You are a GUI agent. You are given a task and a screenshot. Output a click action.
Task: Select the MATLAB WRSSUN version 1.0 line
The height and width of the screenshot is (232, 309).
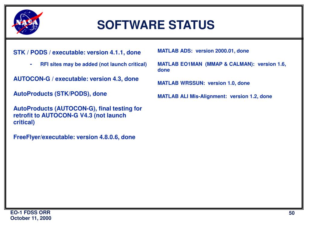204,83
